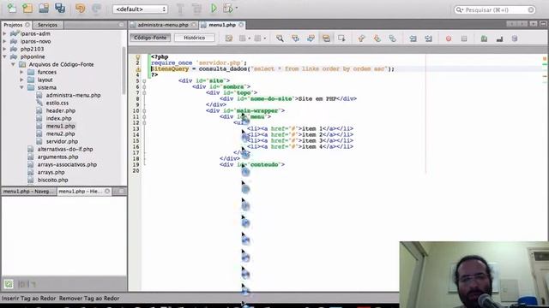Image resolution: width=549 pixels, height=308 pixels.
Task: Click the Shift Line Right icon
Action: (429, 38)
